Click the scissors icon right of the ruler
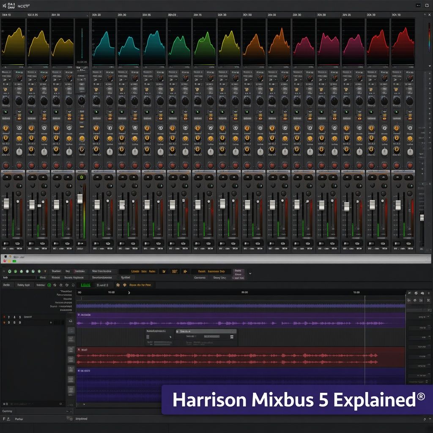 tap(409, 293)
